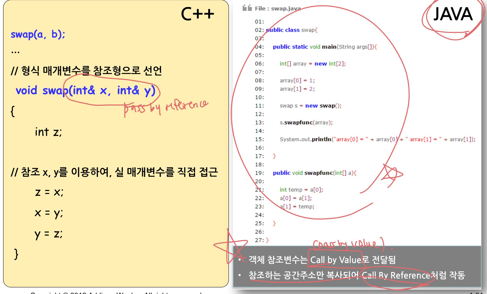Click 'public class swap{' on line 02
Viewport: 487px width, 294px height.
click(x=292, y=30)
